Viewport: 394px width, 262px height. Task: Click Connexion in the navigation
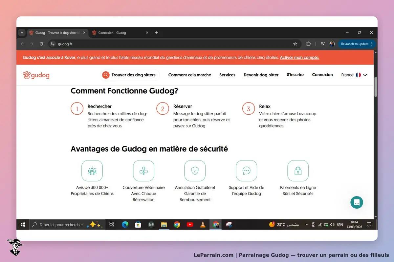(x=322, y=75)
